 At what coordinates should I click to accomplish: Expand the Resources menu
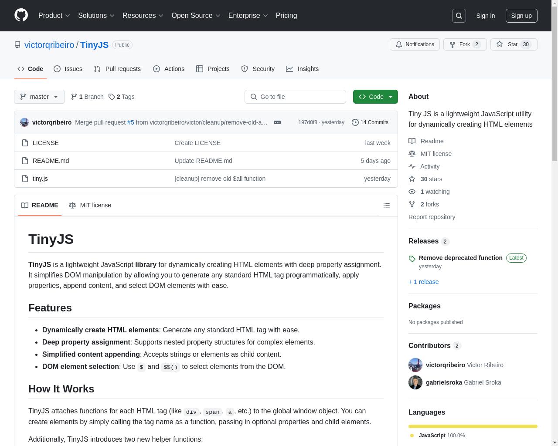pos(143,15)
